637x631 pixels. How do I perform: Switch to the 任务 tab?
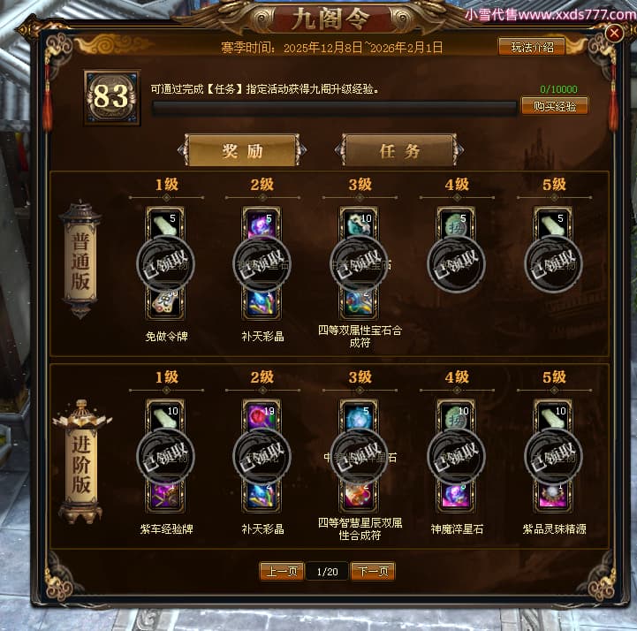tap(399, 151)
